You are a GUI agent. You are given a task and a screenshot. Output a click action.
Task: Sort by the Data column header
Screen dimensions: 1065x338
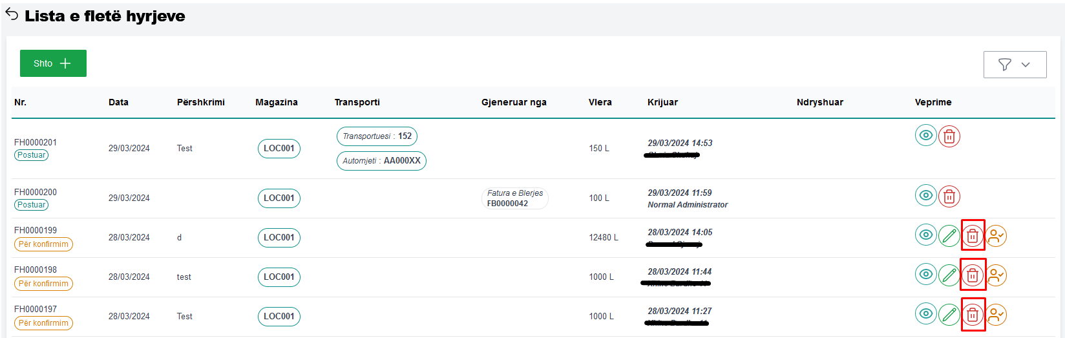pos(118,102)
